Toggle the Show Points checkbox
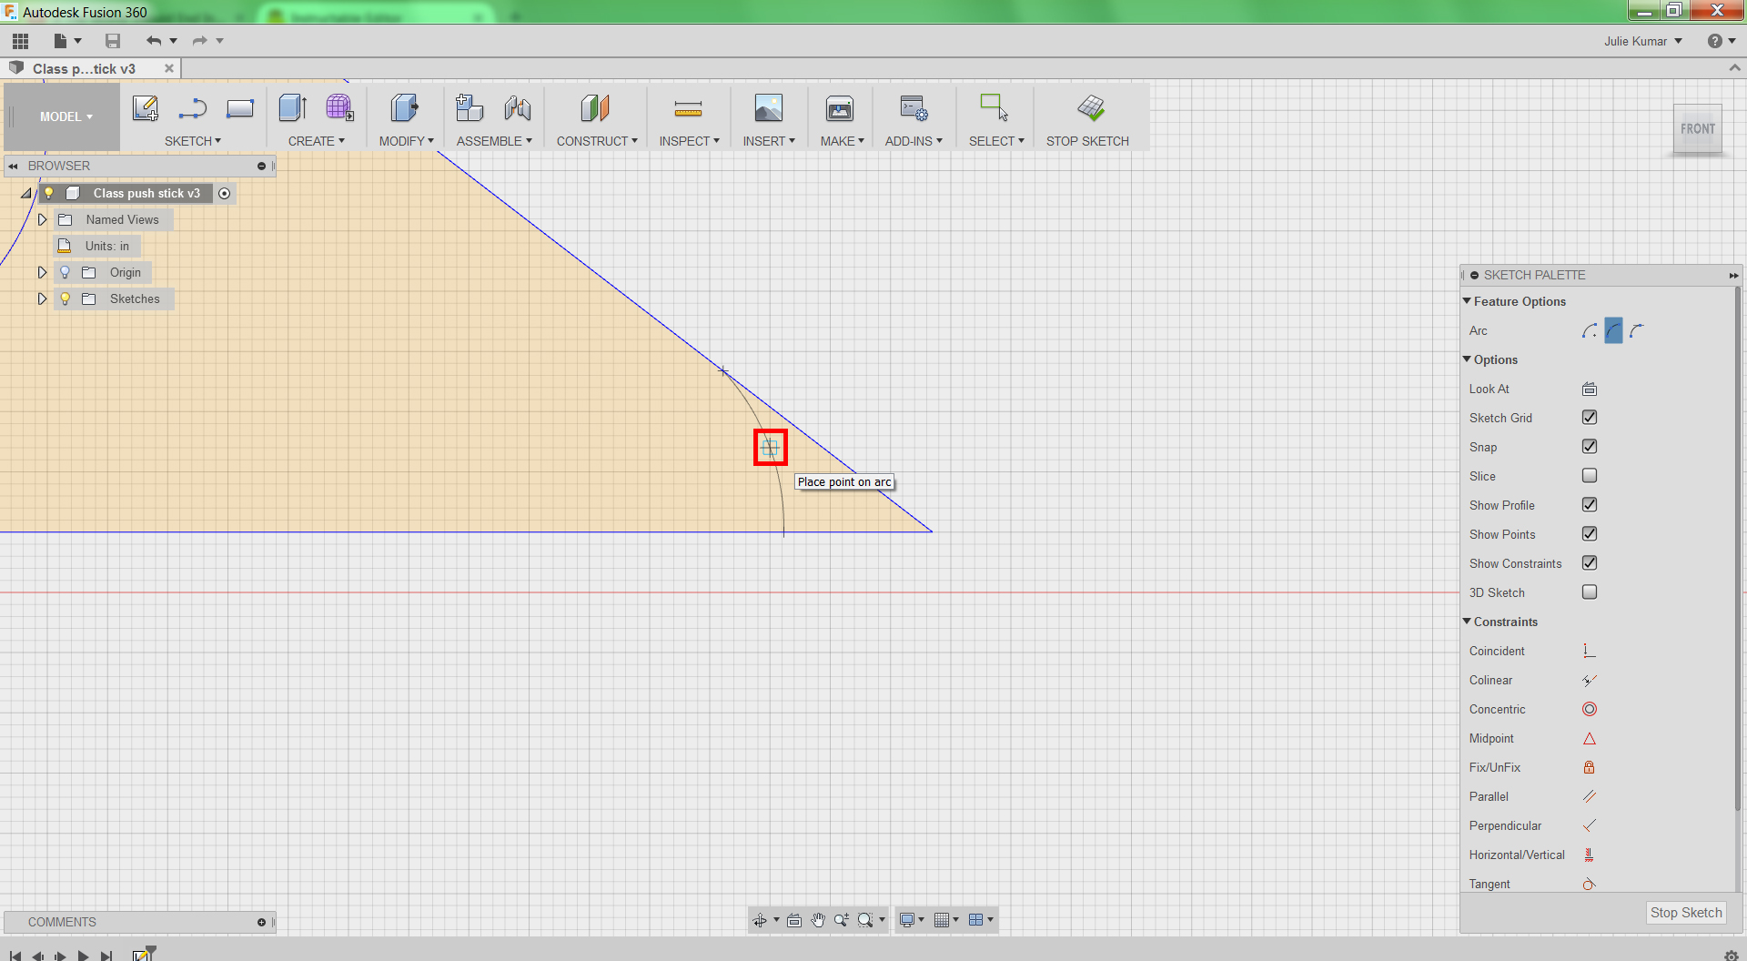 coord(1590,534)
